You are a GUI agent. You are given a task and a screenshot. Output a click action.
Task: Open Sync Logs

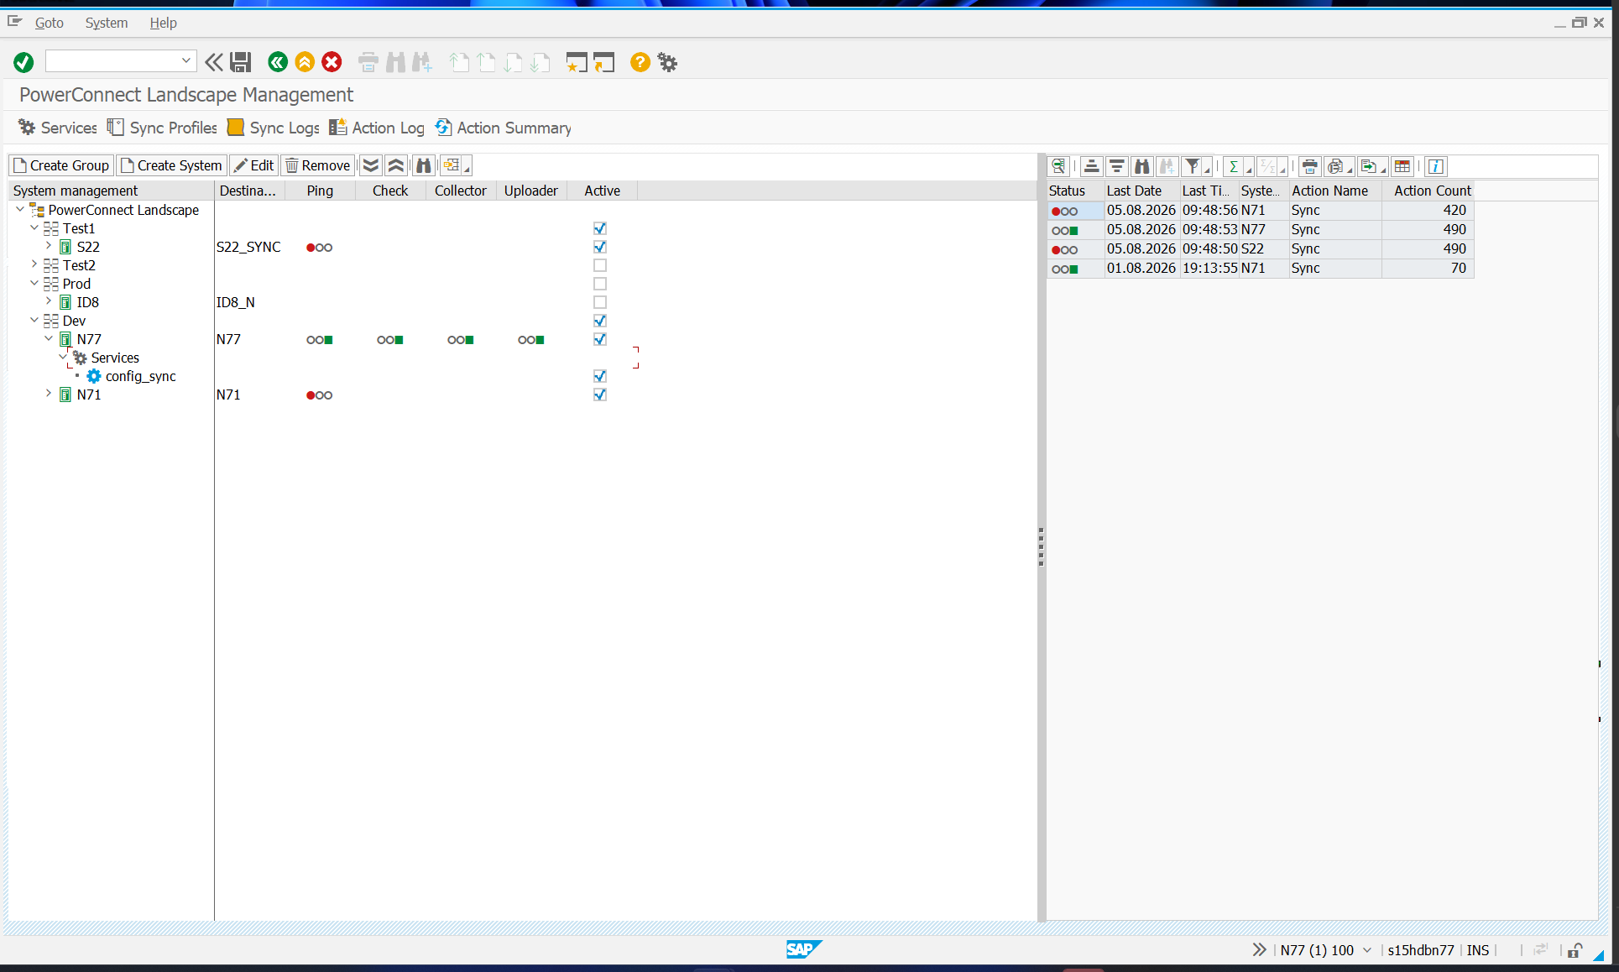click(x=274, y=128)
